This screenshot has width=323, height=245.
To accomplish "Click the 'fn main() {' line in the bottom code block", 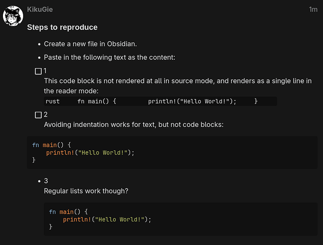I will (68, 212).
